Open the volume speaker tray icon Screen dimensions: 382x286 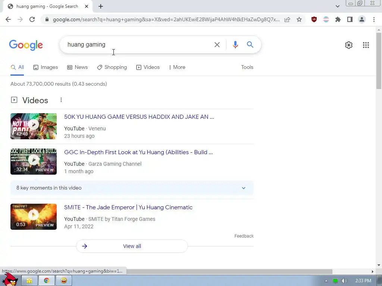tap(344, 281)
